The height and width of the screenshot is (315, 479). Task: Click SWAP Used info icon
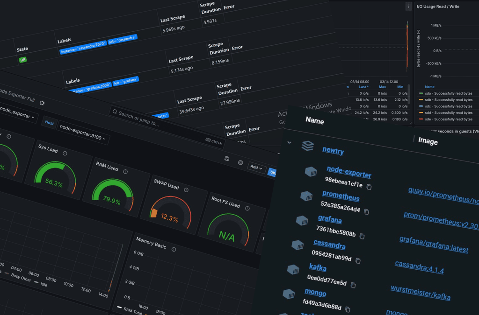(186, 190)
